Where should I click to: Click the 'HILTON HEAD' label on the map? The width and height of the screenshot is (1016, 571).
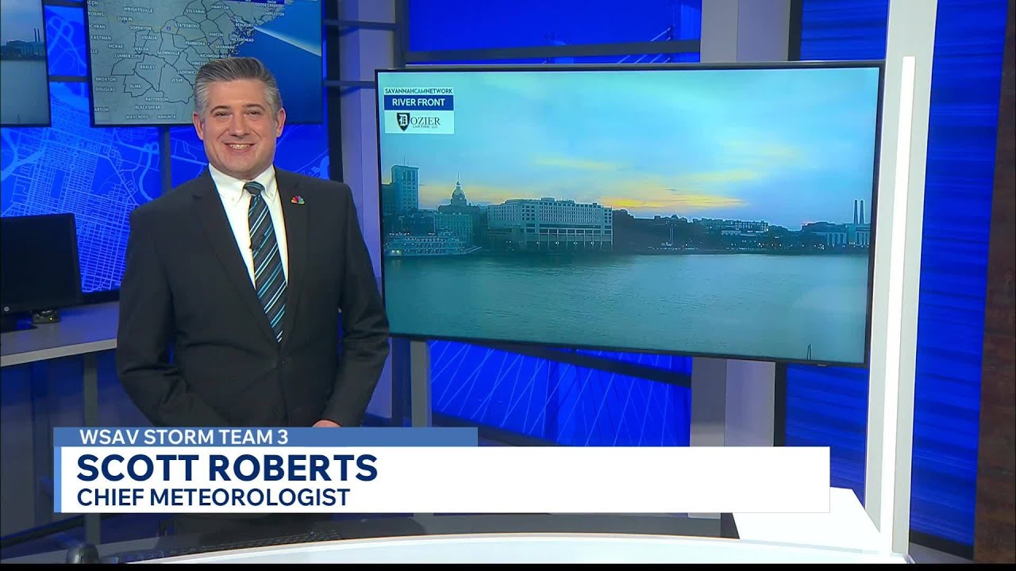tap(241, 40)
